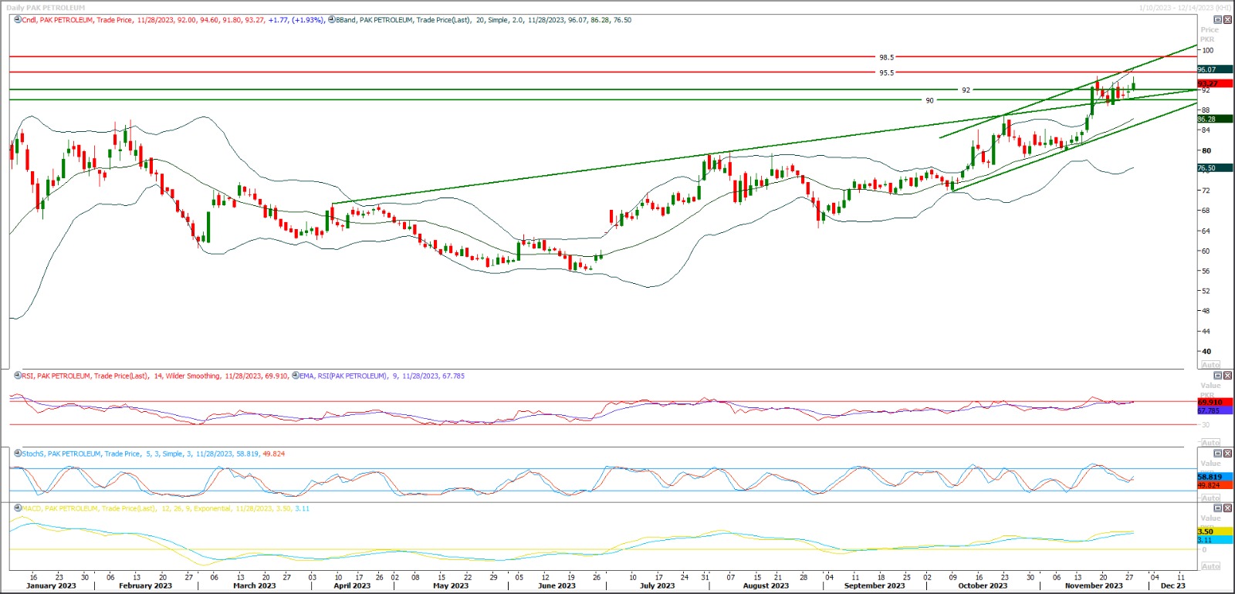This screenshot has height=594, width=1235.
Task: Close the StochS stochastic pane
Action: tap(1227, 454)
